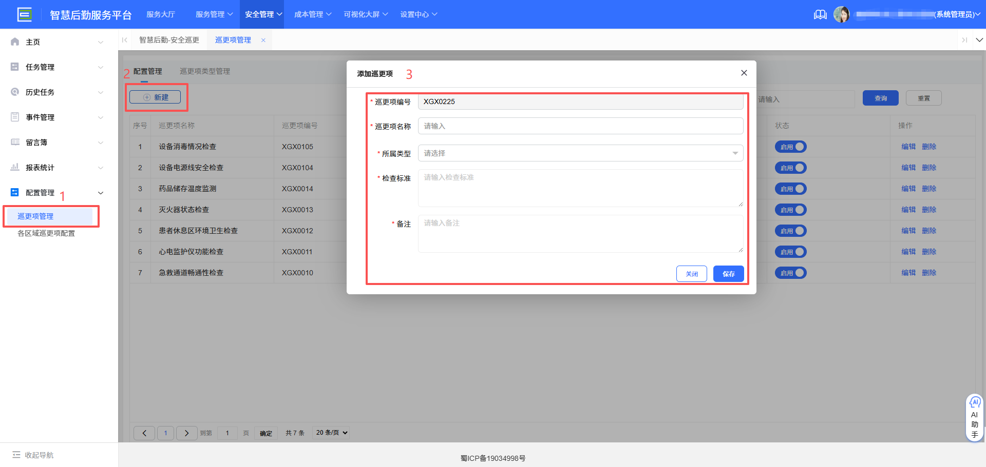Collapse the 配置管理 sidebar section

pos(101,193)
